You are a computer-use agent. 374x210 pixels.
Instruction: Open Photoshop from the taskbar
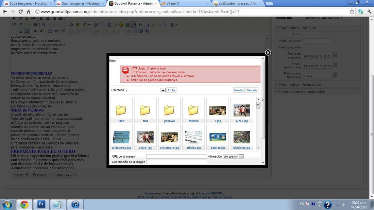41,204
